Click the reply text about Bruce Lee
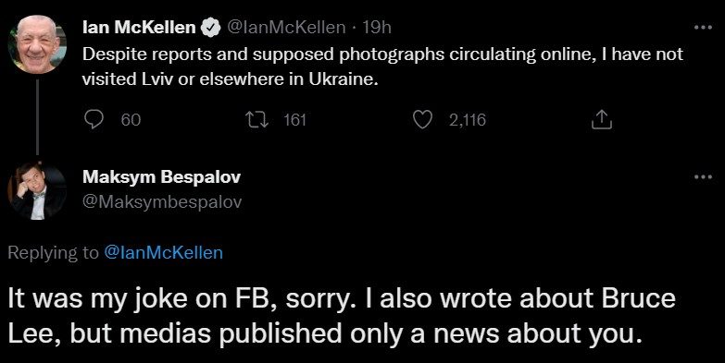725x363 pixels. 342,316
